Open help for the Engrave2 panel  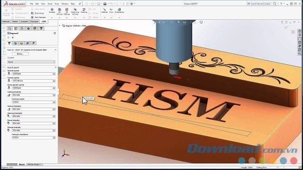point(55,34)
